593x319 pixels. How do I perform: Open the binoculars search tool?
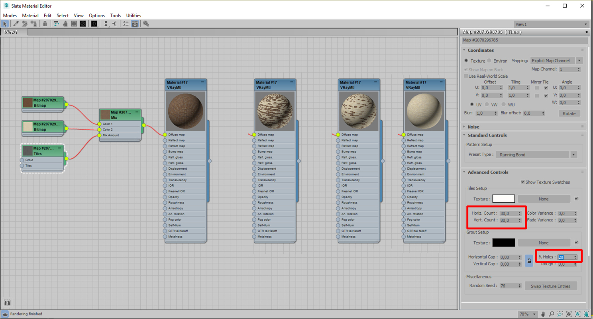pyautogui.click(x=7, y=303)
